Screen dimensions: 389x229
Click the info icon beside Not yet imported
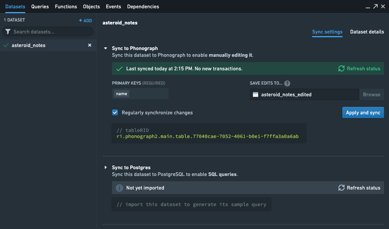tap(119, 188)
